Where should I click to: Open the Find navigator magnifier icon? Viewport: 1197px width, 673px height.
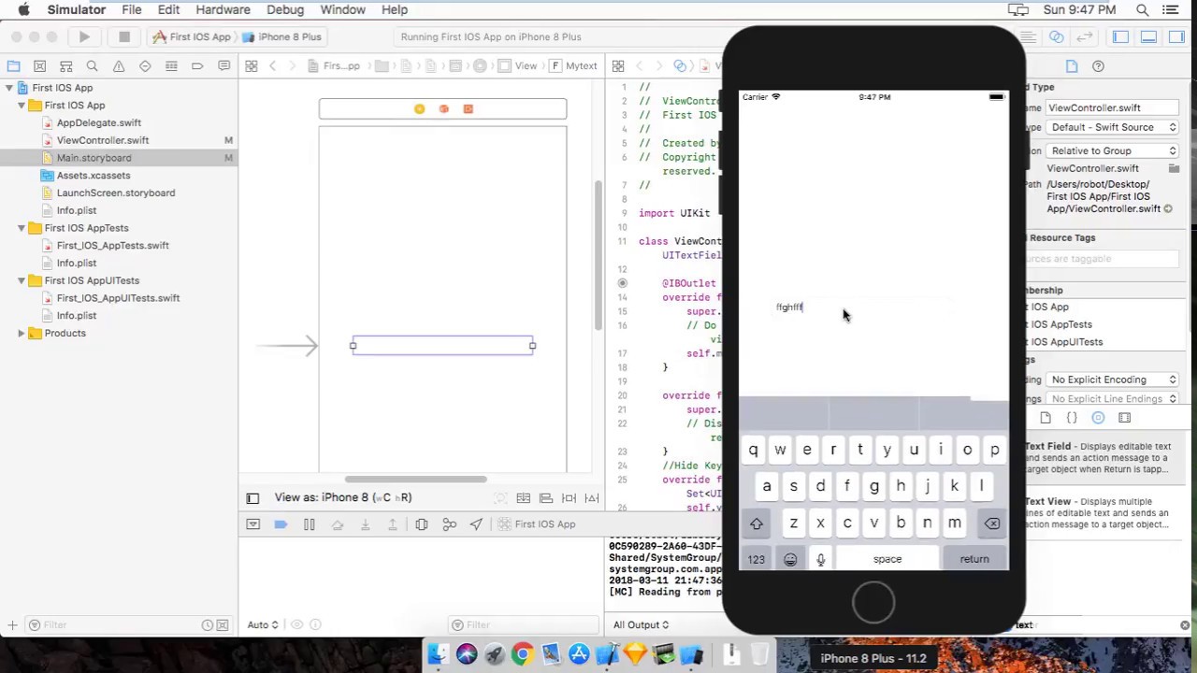[92, 66]
